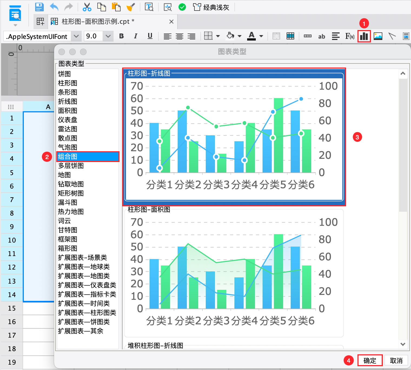
Task: Align text to the left
Action: [x=168, y=36]
